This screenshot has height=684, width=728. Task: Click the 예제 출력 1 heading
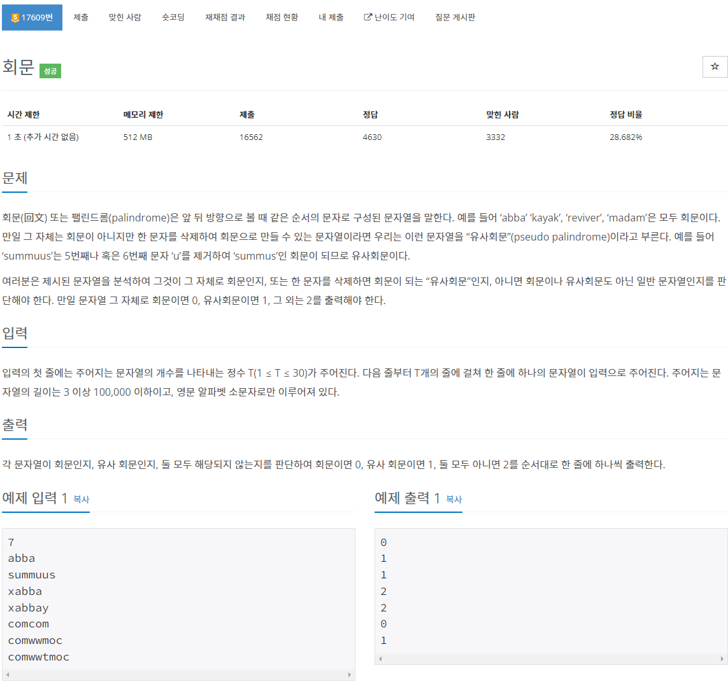407,498
